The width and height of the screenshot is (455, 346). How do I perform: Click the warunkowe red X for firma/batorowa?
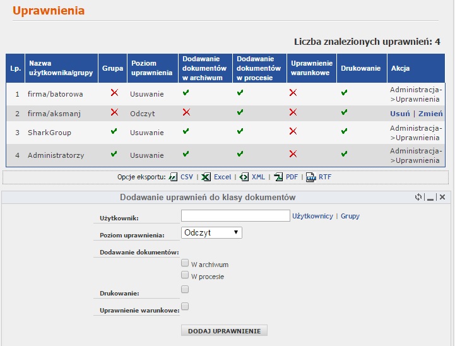coord(293,93)
